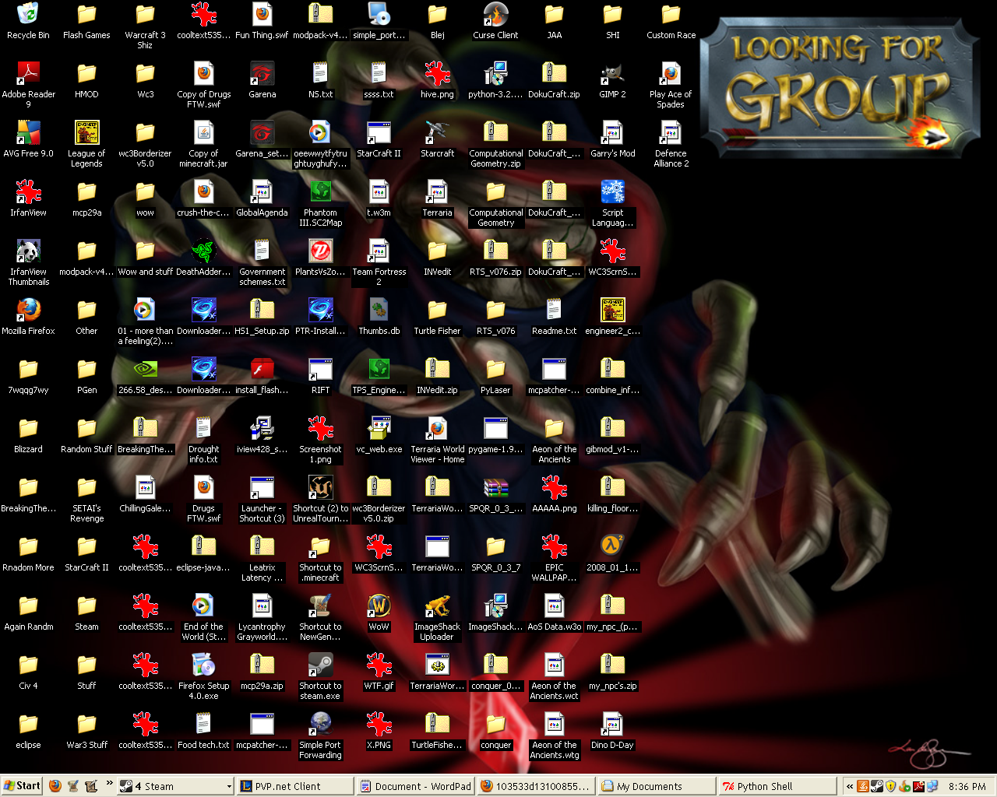997x797 pixels.
Task: Show hidden system tray icons
Action: point(850,787)
